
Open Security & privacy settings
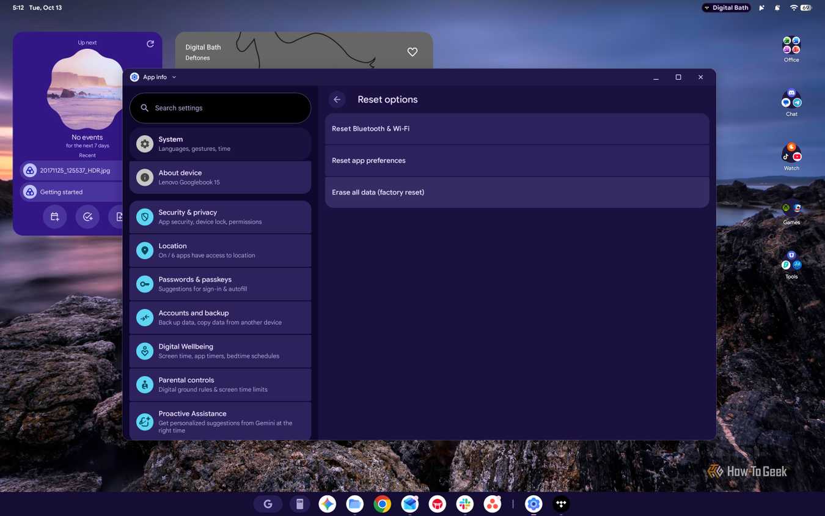click(x=220, y=217)
